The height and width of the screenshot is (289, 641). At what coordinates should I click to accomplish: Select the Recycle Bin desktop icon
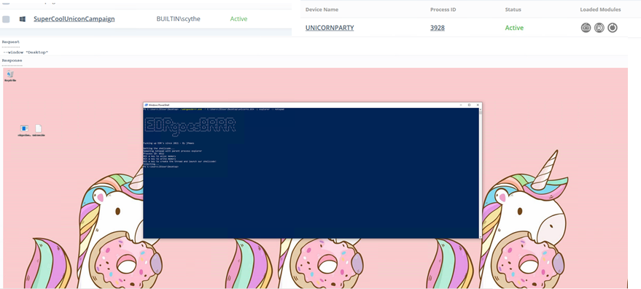coord(10,76)
